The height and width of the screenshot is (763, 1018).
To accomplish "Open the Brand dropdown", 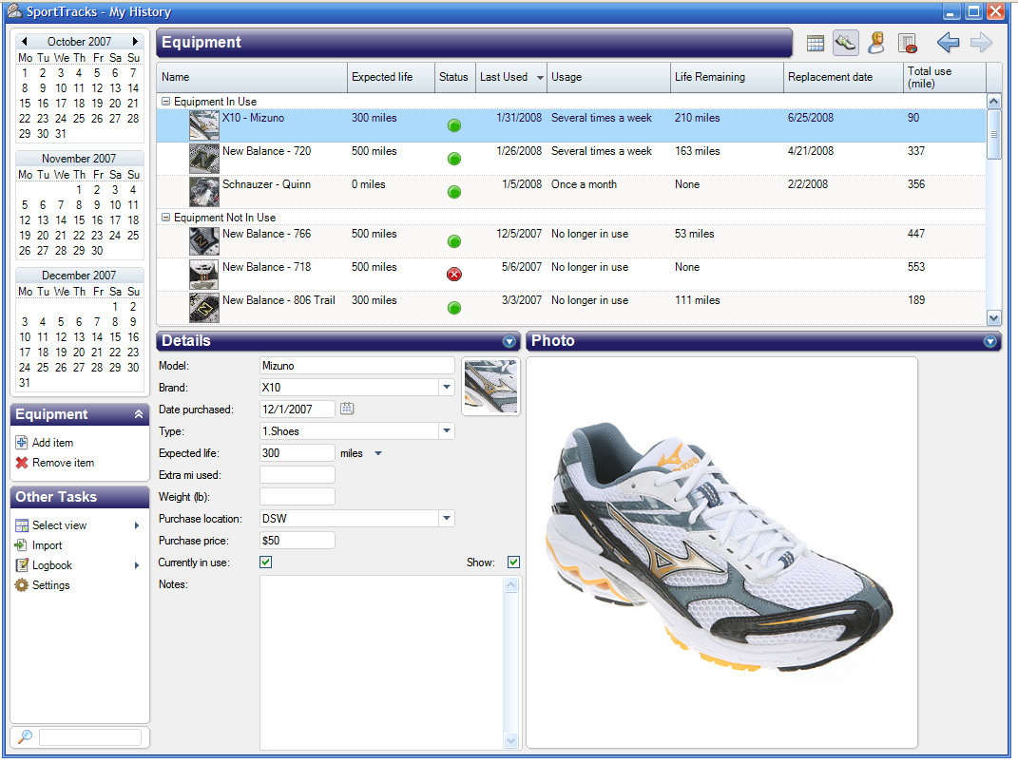I will pos(446,388).
